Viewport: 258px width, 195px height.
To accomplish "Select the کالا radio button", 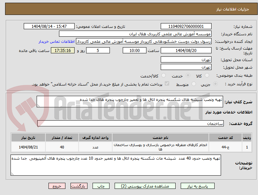I will coord(207,75).
